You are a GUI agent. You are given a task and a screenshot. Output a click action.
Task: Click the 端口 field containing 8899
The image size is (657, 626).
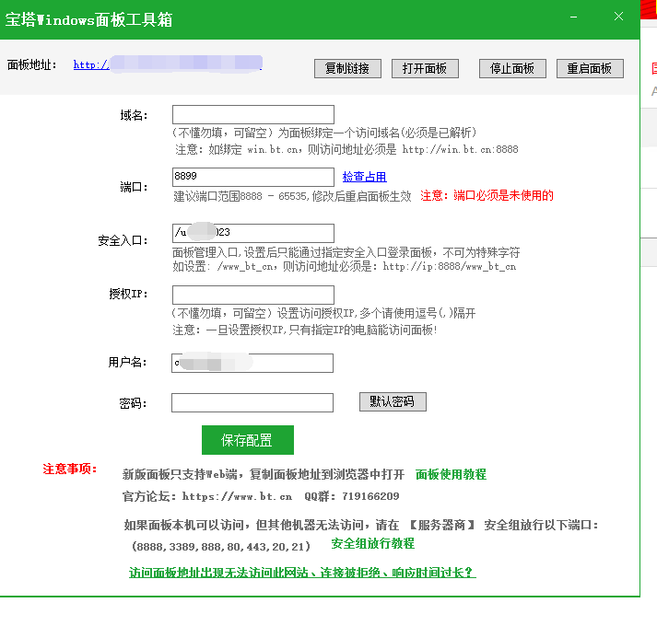click(x=253, y=177)
